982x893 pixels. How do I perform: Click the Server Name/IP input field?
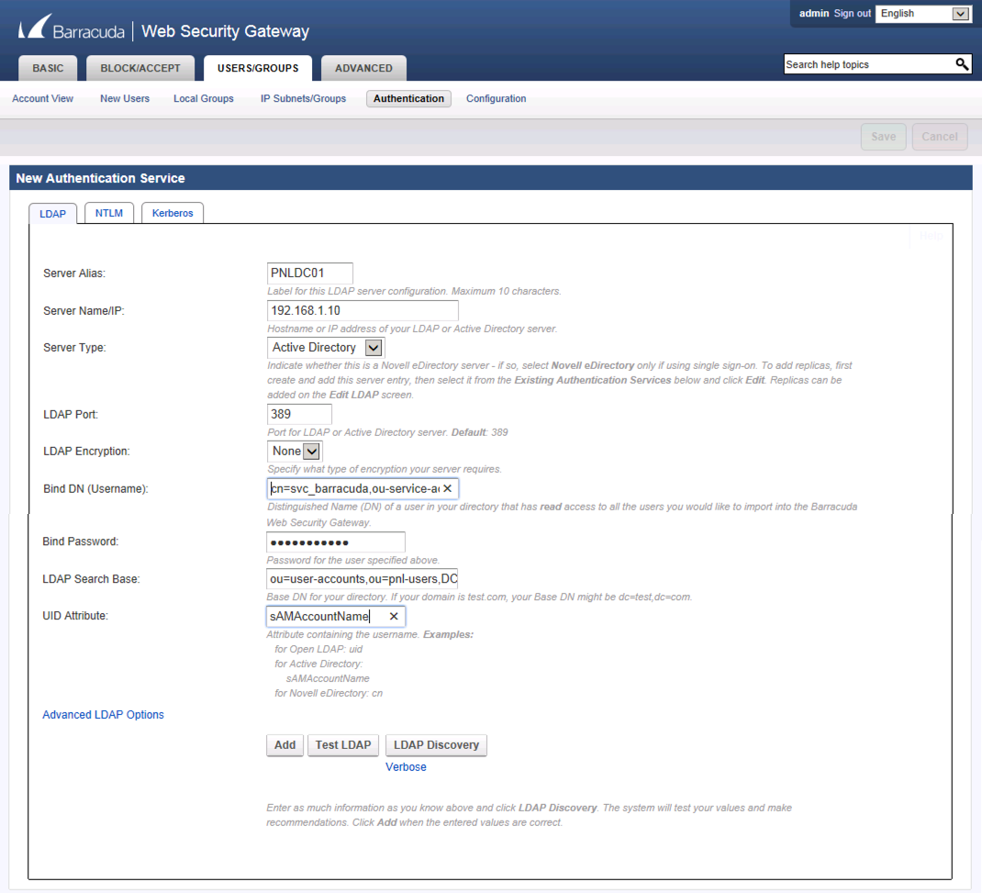point(363,310)
